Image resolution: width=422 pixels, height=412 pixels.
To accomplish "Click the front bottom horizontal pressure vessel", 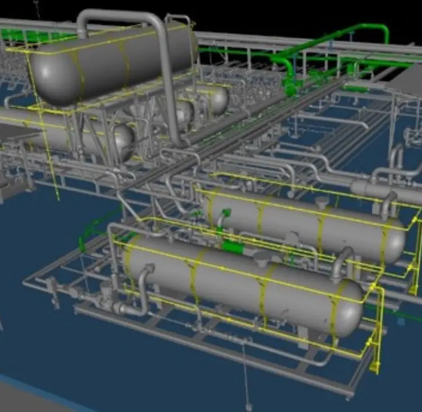I will (240, 280).
